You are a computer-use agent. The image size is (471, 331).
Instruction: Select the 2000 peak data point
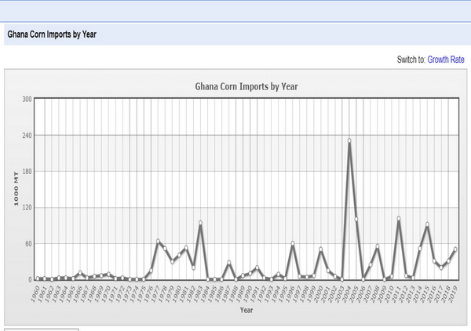tap(320, 249)
